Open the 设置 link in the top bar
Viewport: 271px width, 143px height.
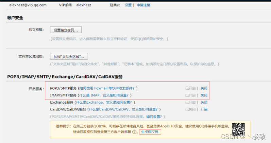pyautogui.click(x=128, y=5)
